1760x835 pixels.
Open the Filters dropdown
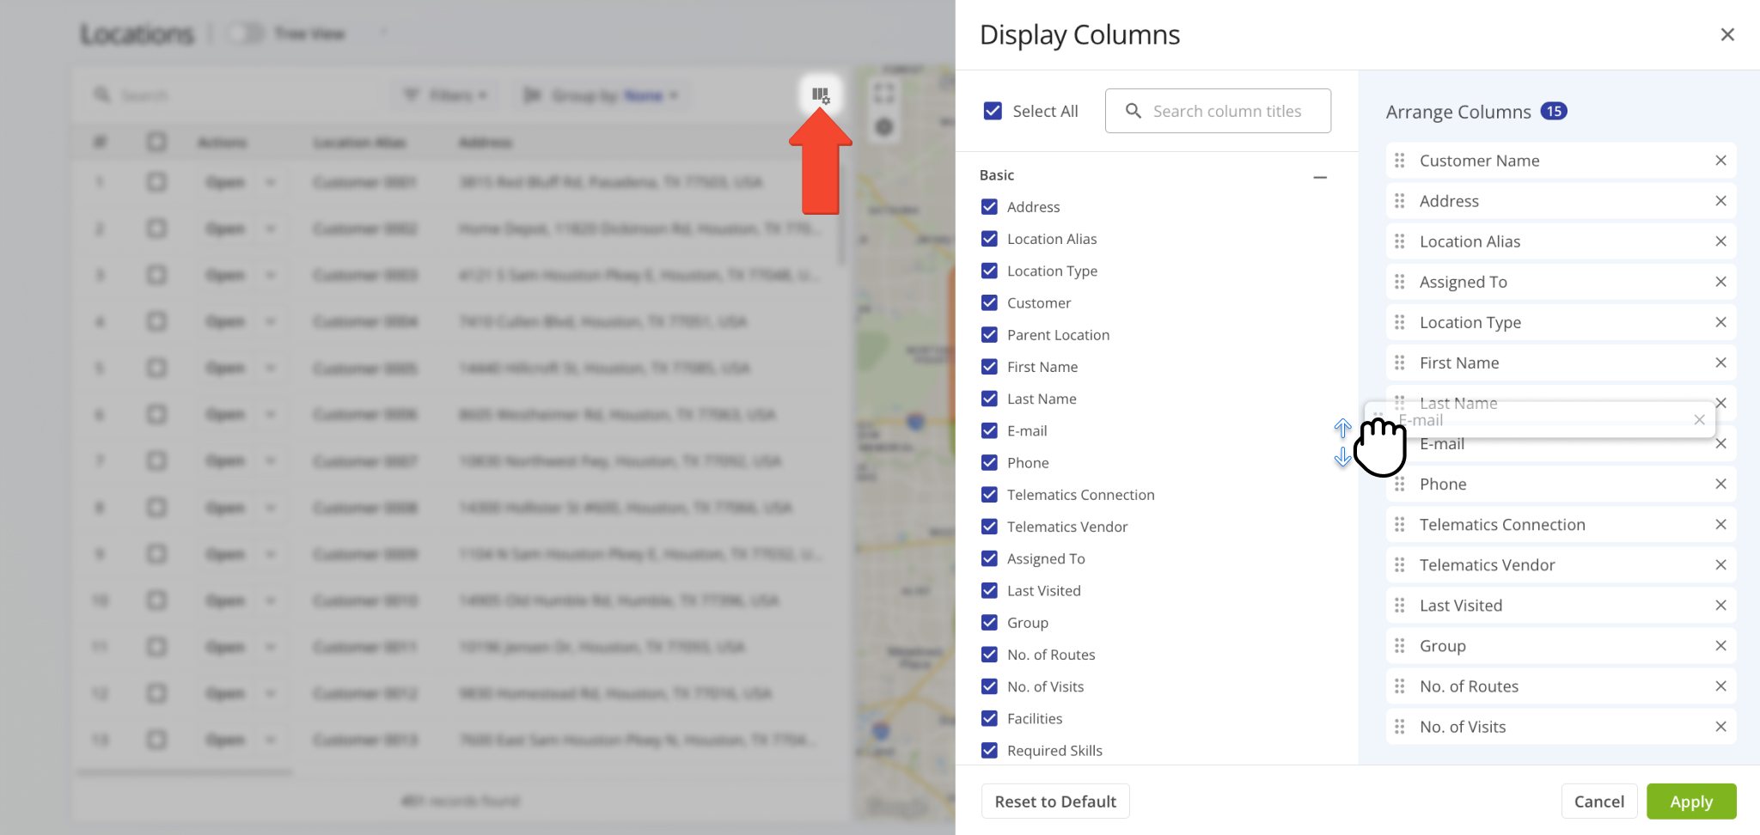click(x=446, y=95)
